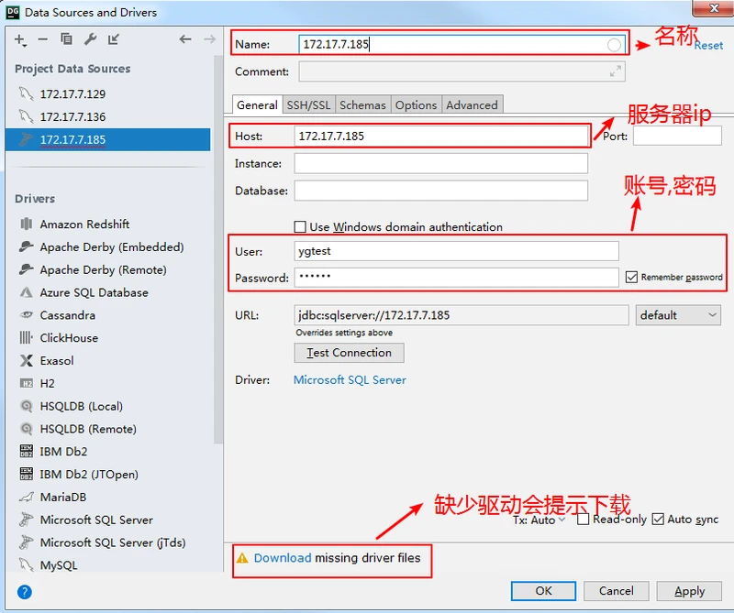This screenshot has width=734, height=613.
Task: Close the Data Sources and Drivers dialog
Action: tap(713, 8)
